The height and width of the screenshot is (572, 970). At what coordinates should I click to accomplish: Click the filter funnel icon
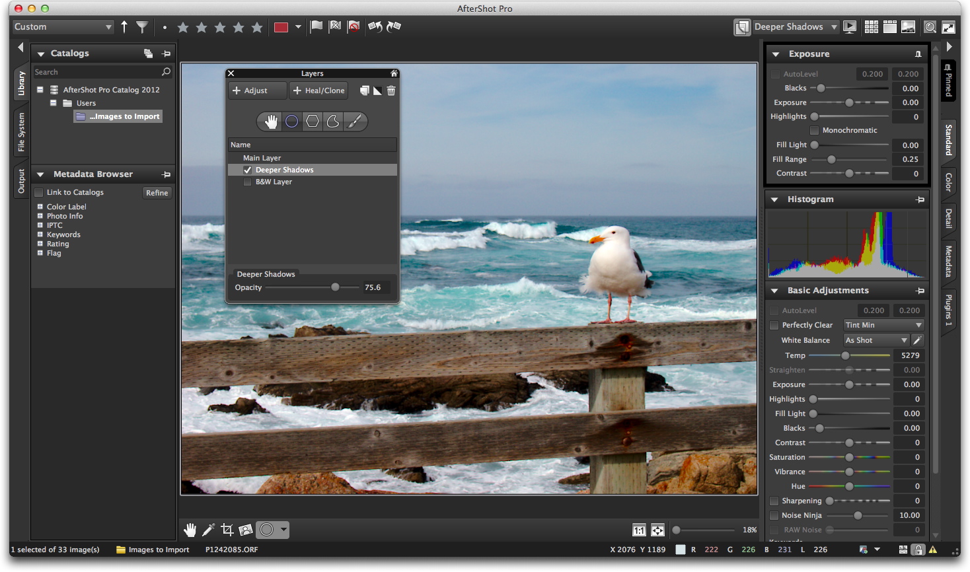click(142, 27)
